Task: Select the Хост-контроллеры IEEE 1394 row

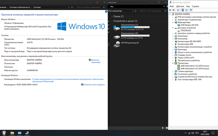Action: click(x=189, y=80)
